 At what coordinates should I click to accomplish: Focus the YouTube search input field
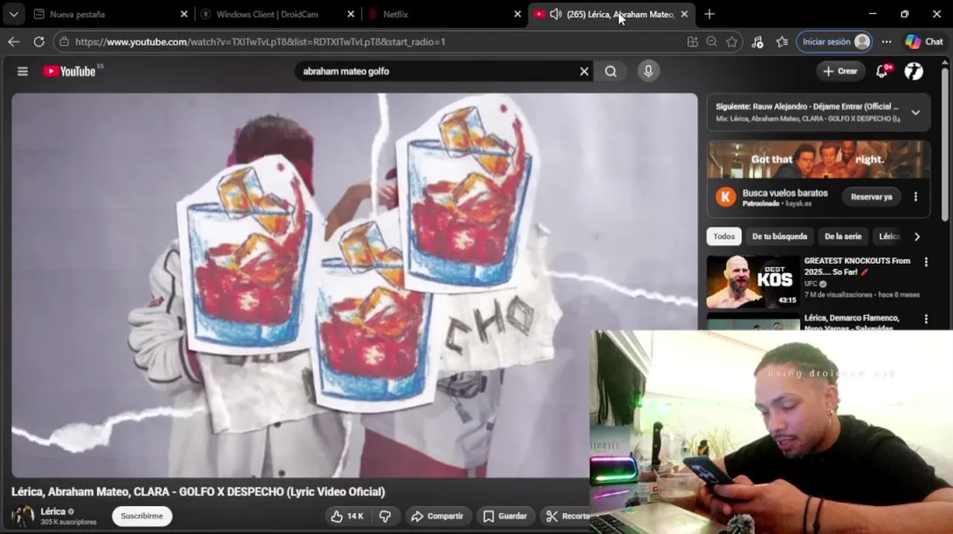[438, 71]
